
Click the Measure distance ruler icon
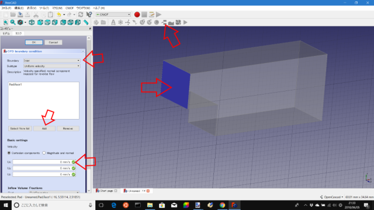click(x=86, y=22)
